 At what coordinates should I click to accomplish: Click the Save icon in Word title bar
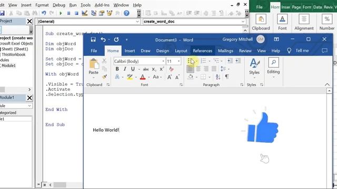[x=93, y=39]
